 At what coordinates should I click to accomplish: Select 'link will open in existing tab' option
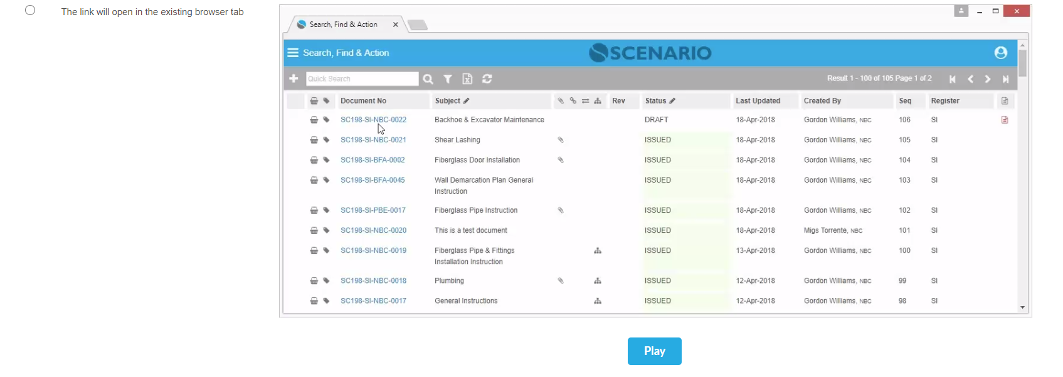coord(30,11)
